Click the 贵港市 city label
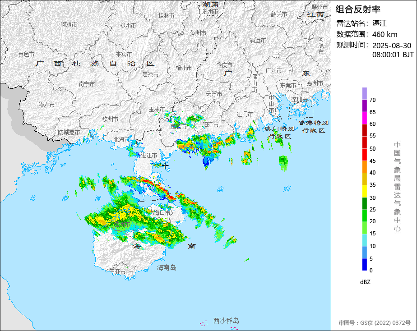Viewport: 417px width, 331px height. pos(150,75)
